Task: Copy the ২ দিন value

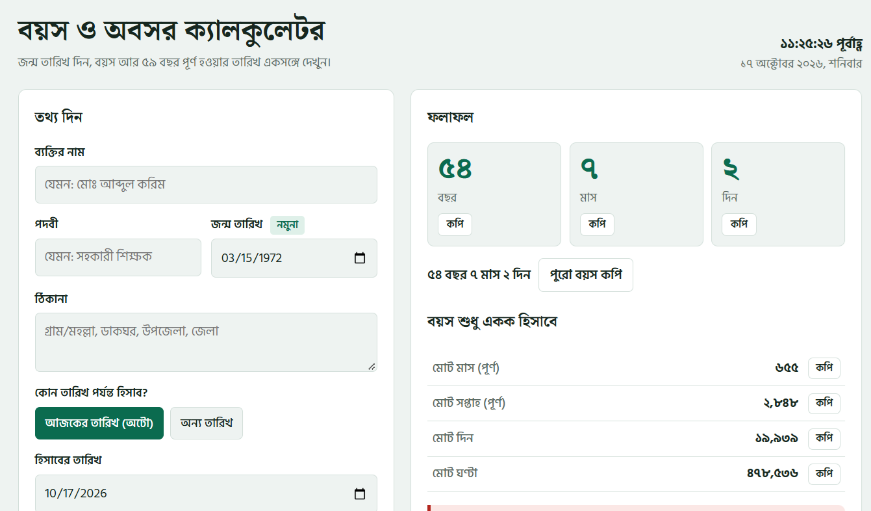Action: pos(739,224)
